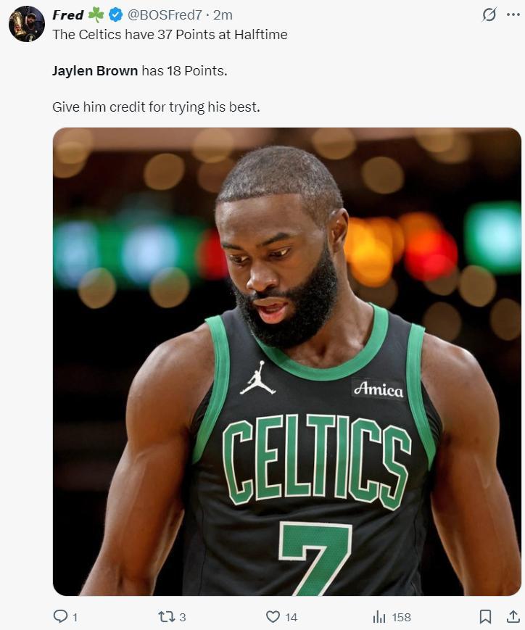Click the views bar chart icon

(379, 616)
